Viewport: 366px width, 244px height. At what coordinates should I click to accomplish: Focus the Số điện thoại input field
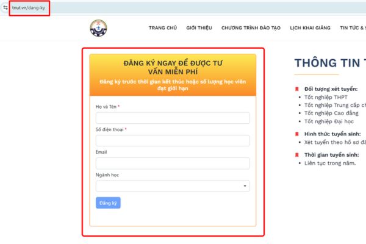point(173,141)
